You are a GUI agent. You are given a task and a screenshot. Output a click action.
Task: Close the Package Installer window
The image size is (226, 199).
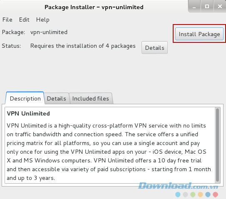point(220,6)
